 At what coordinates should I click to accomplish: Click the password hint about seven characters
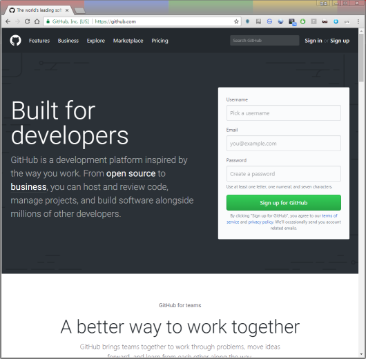coord(279,186)
